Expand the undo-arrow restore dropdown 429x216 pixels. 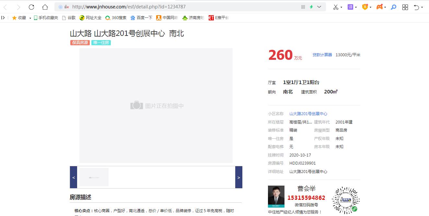(x=422, y=7)
